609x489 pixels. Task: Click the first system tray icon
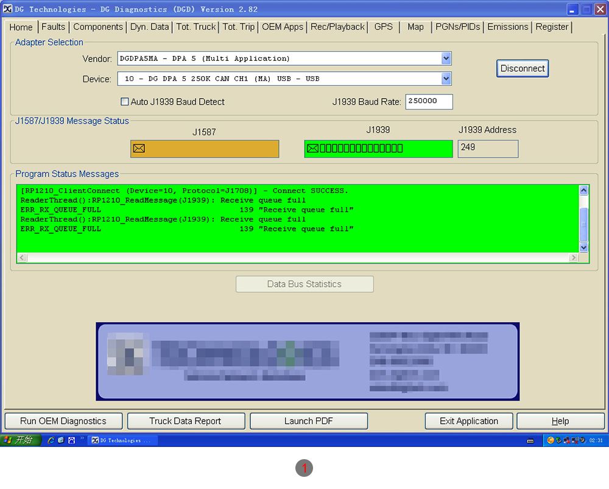pos(550,440)
